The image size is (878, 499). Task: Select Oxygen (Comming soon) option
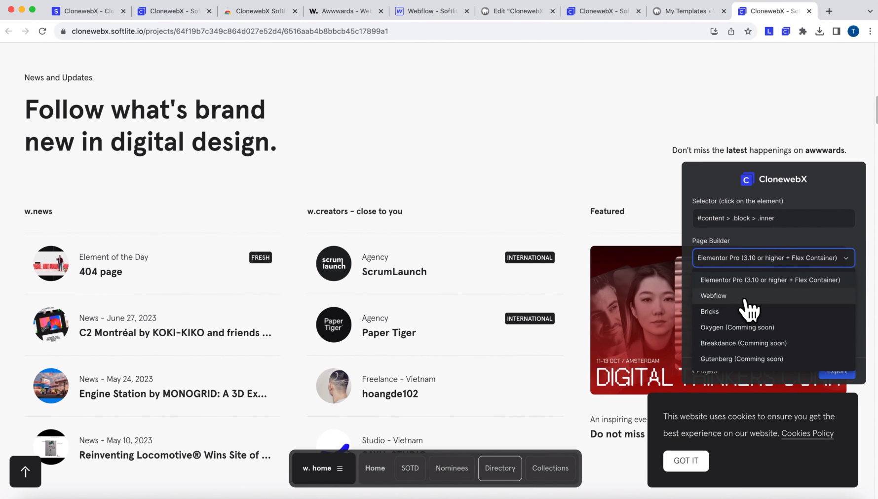pyautogui.click(x=773, y=327)
